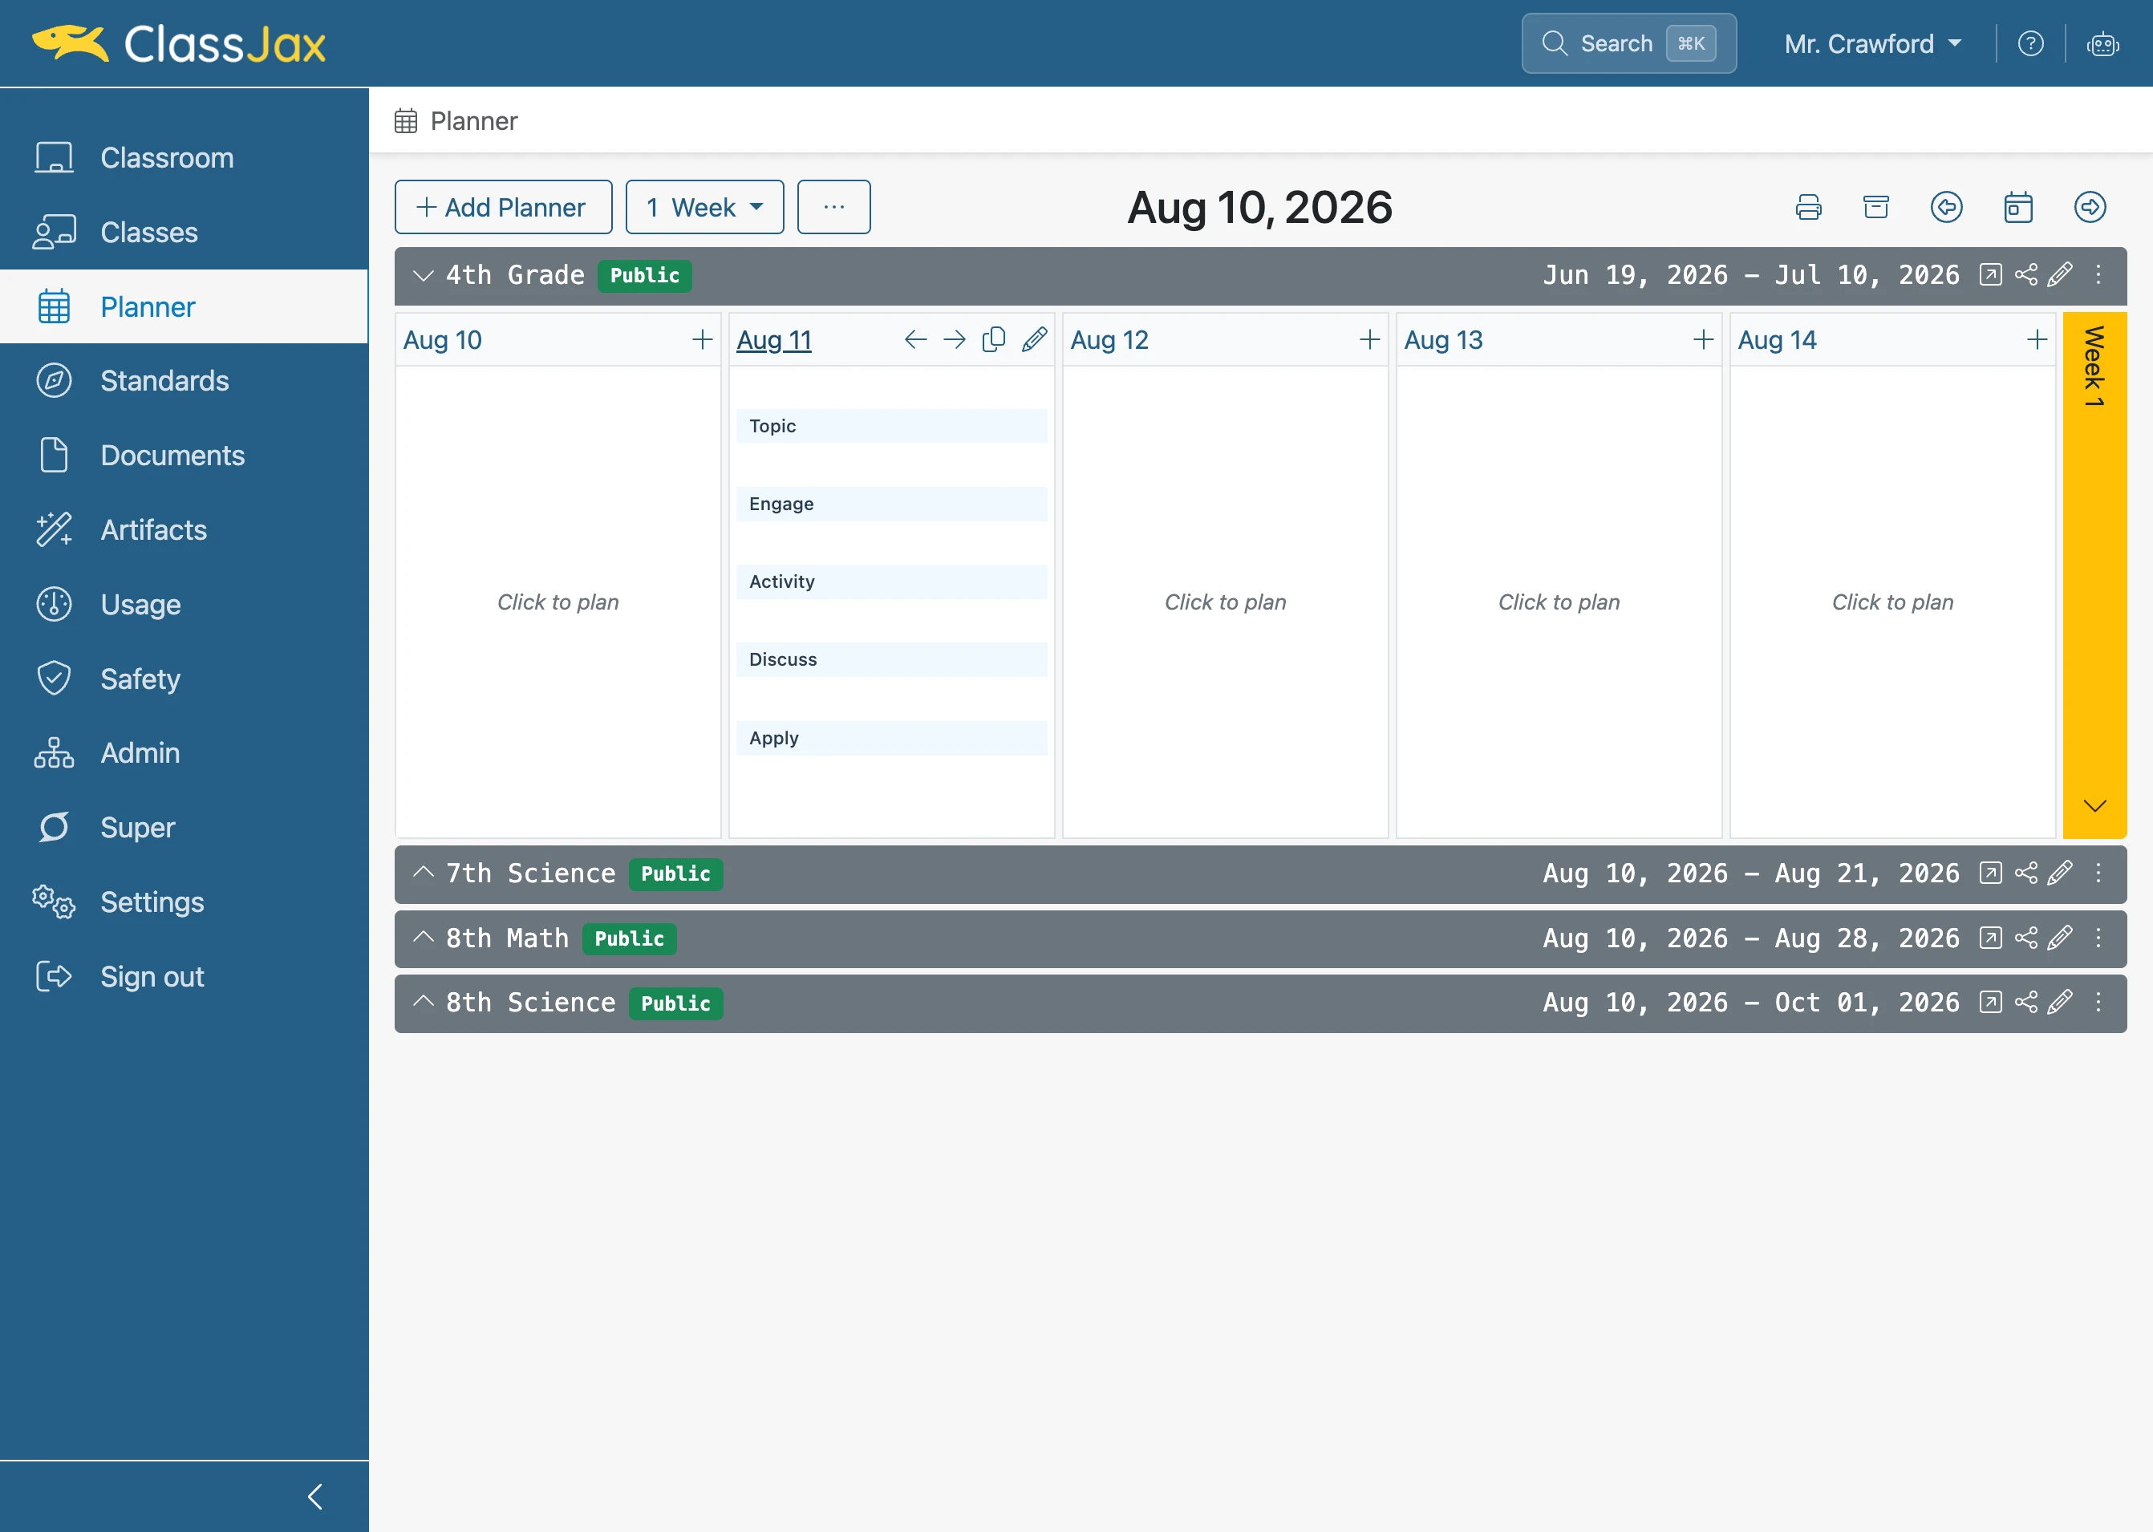
Task: Open 4th Grade planner in new window
Action: (1990, 274)
